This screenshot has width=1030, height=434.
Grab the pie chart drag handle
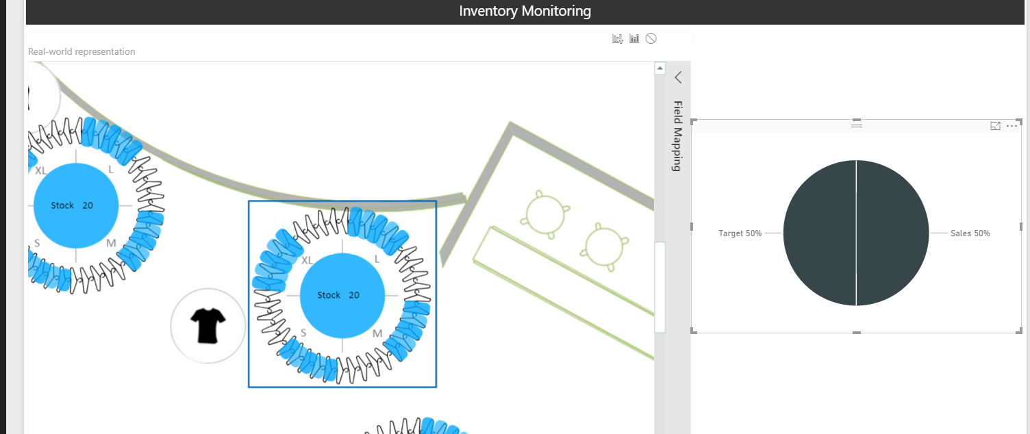point(856,125)
